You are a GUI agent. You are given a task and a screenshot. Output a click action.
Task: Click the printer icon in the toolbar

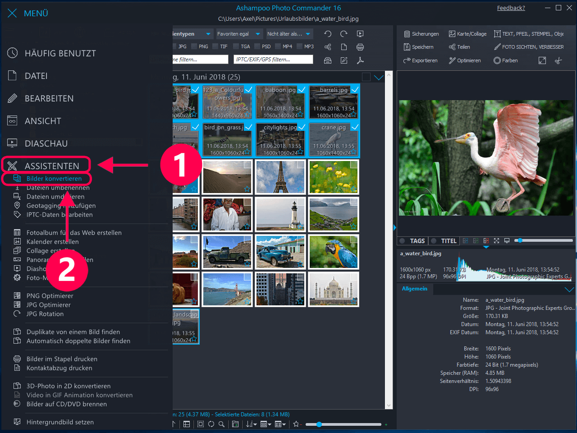point(360,47)
